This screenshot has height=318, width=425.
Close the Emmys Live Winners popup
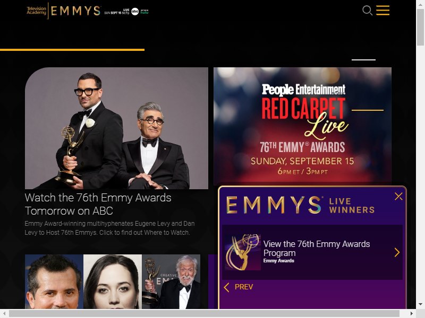point(398,196)
